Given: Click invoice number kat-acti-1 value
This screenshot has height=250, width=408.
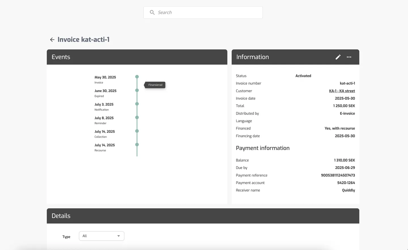Looking at the screenshot, I should 347,83.
